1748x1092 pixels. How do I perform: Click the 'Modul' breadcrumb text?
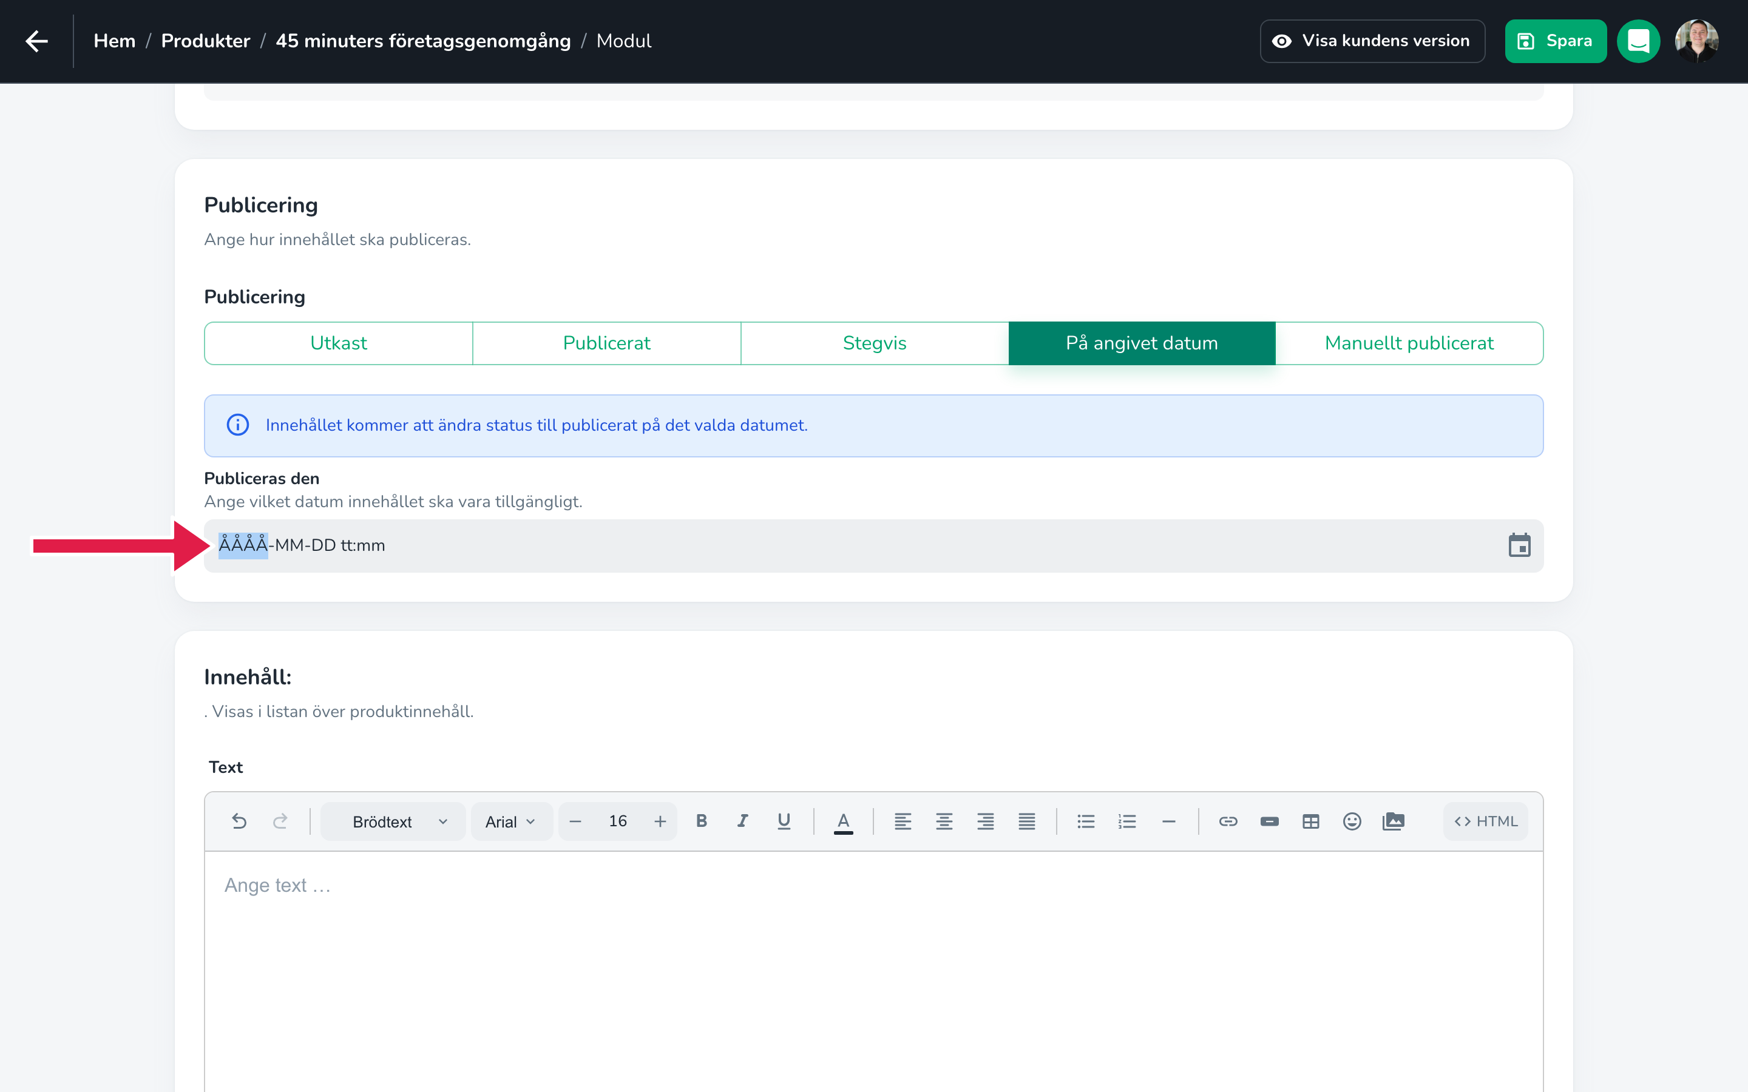point(624,41)
